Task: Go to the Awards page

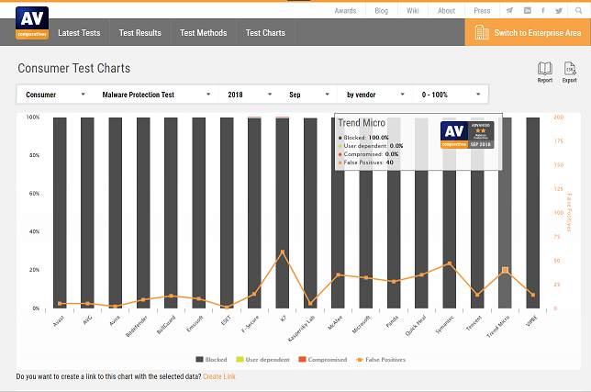Action: point(345,10)
